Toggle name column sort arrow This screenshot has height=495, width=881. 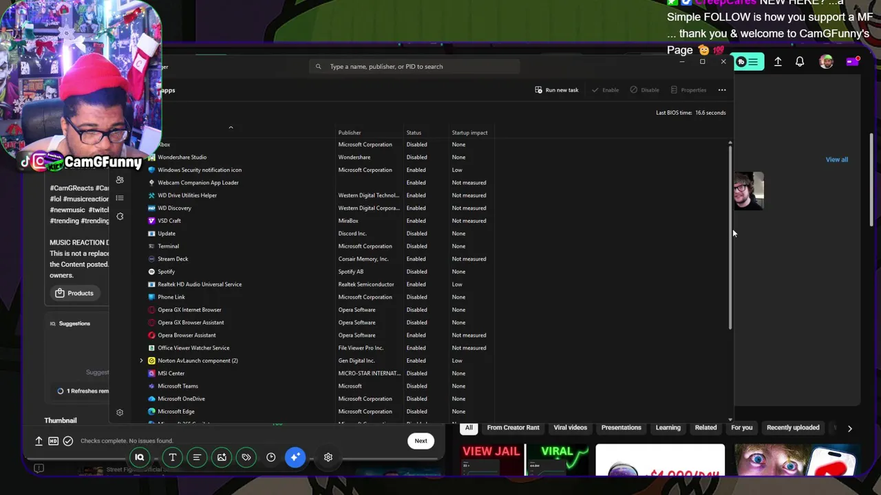pos(231,127)
